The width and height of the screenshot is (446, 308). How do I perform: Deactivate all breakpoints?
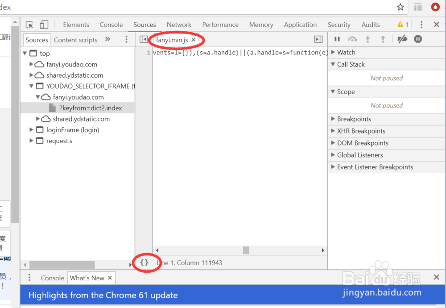click(402, 39)
